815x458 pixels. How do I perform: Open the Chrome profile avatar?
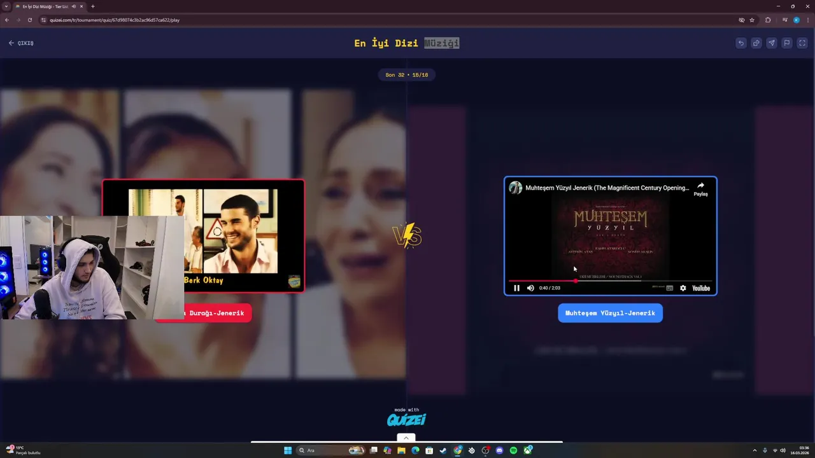796,20
